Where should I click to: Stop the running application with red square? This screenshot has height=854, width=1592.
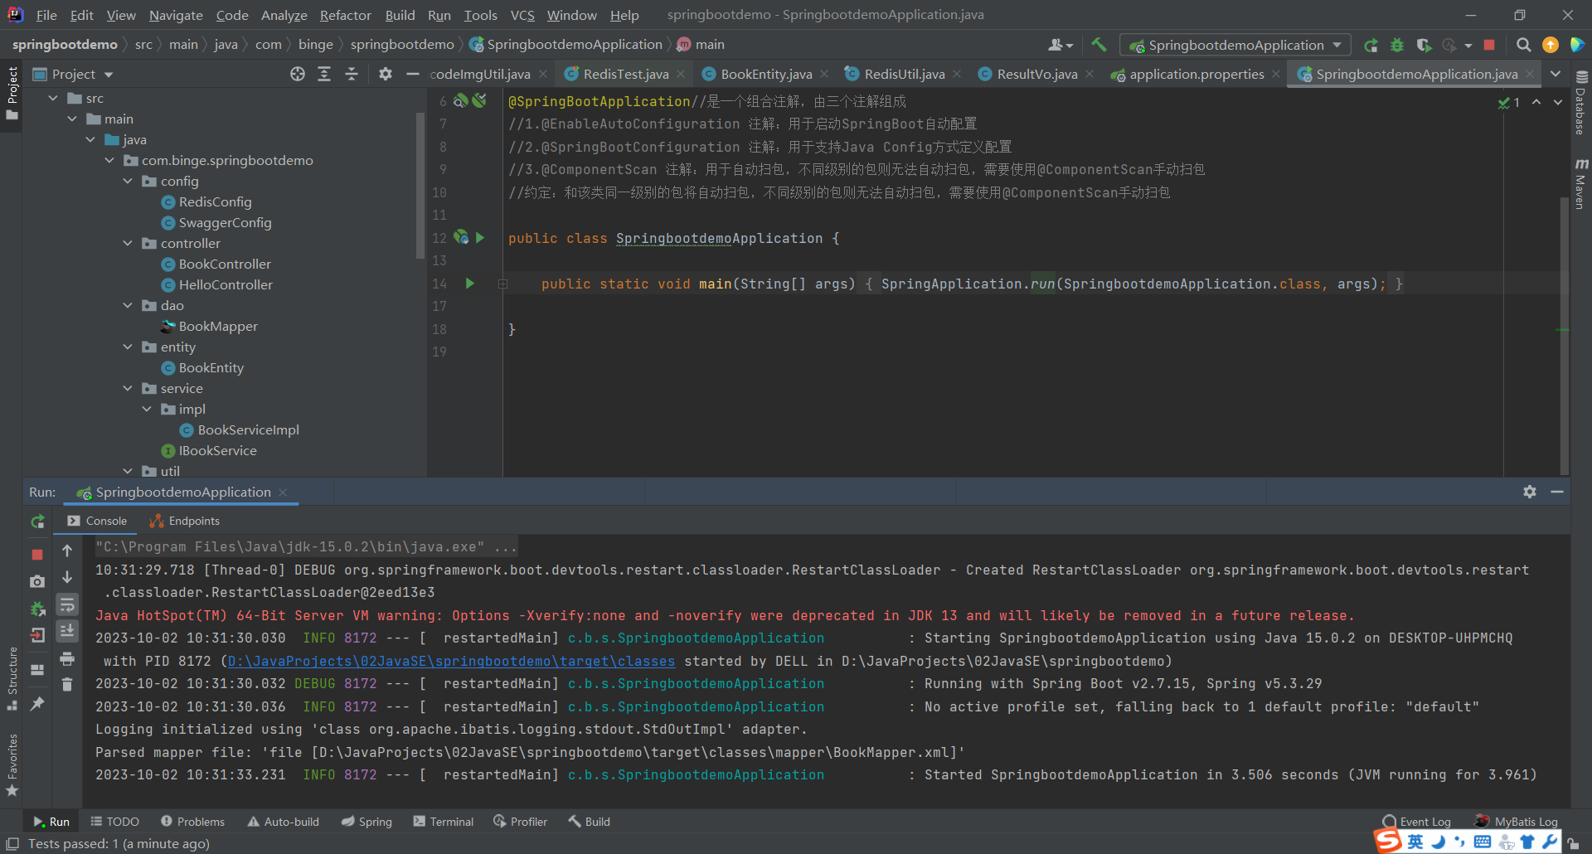1489,45
